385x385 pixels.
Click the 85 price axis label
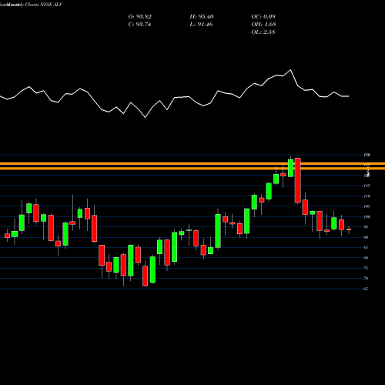367,247
